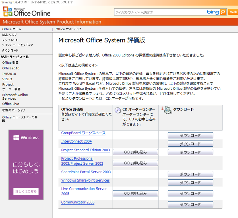Select VISIO in the sidebar
The height and width of the screenshot is (218, 238).
(7, 79)
